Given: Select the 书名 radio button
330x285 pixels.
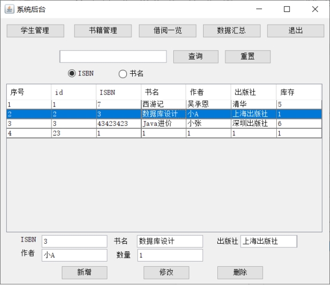Looking at the screenshot, I should (123, 74).
